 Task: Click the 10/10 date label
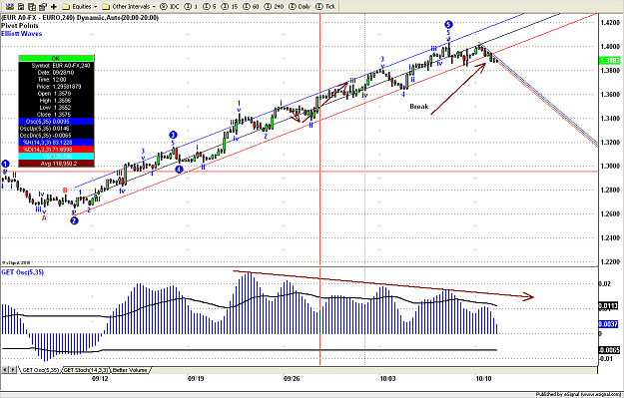[x=483, y=379]
